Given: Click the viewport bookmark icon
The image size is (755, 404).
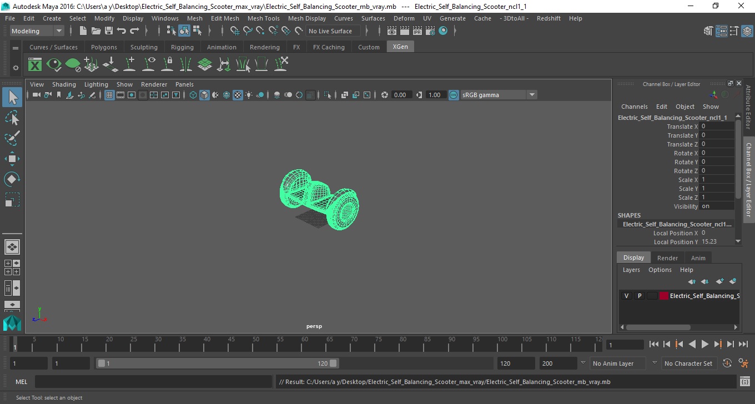Looking at the screenshot, I should 59,95.
